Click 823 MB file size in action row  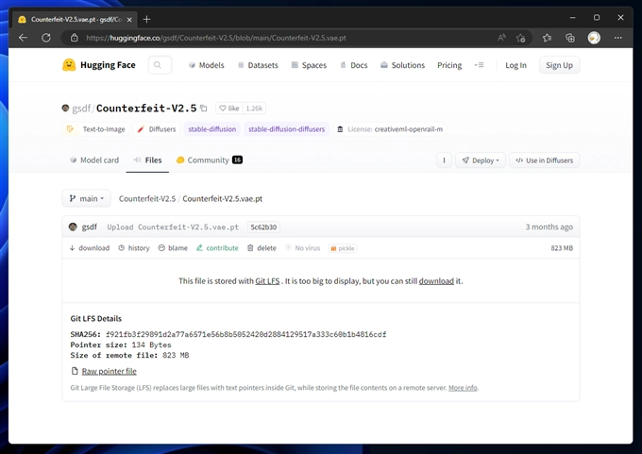pos(562,248)
